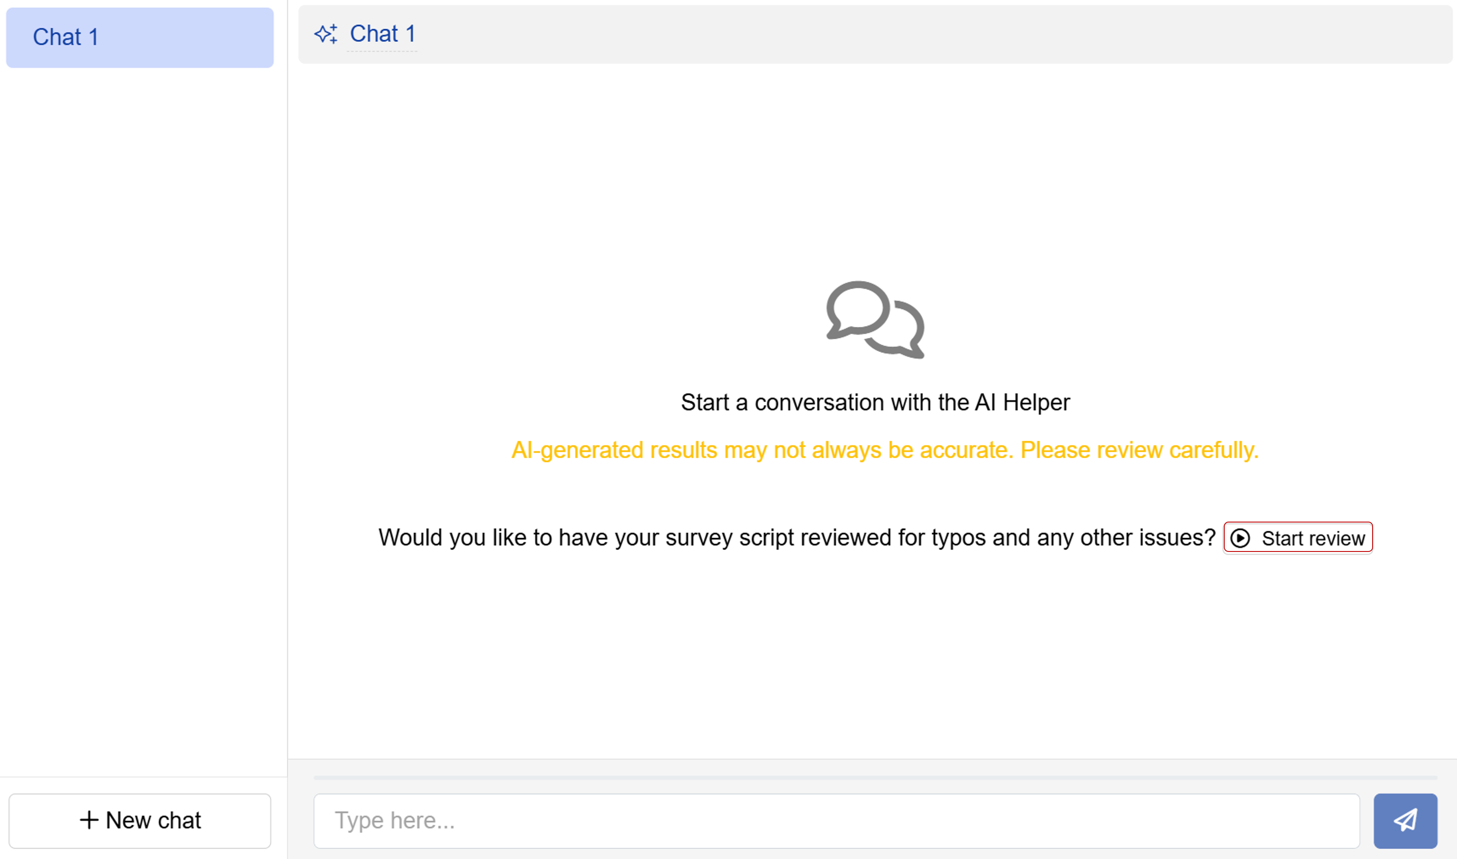Send message with the paper plane button

(1405, 820)
